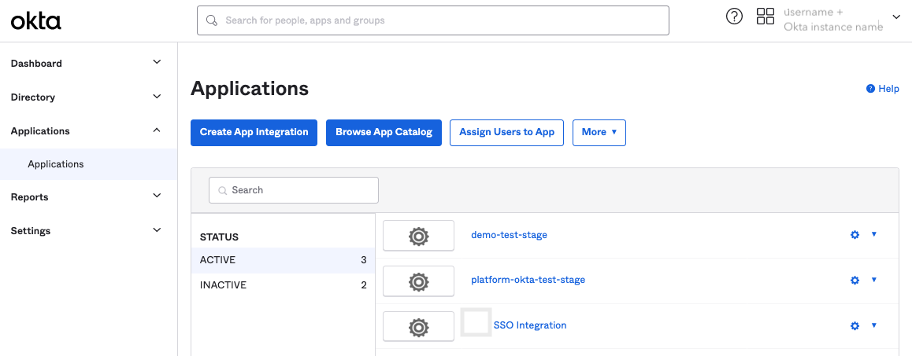Click the platform-okta-test-stage app gear logo
The width and height of the screenshot is (912, 356).
(418, 281)
